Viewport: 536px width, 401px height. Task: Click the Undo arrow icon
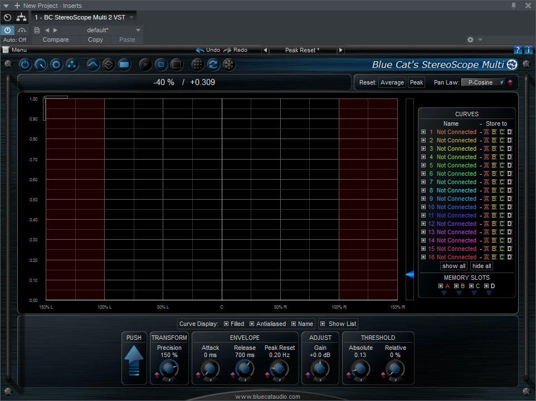(x=200, y=50)
